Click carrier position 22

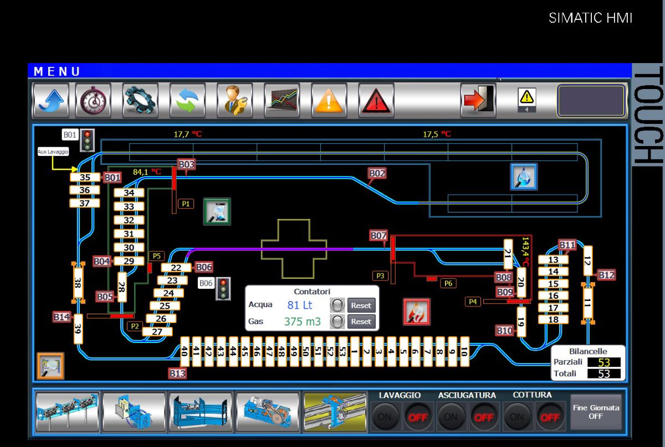click(x=176, y=268)
